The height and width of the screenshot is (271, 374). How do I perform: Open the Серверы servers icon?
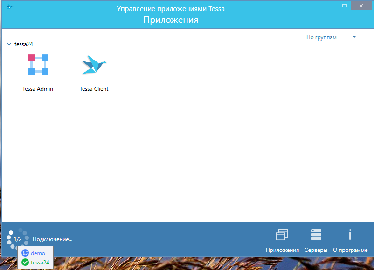(316, 235)
